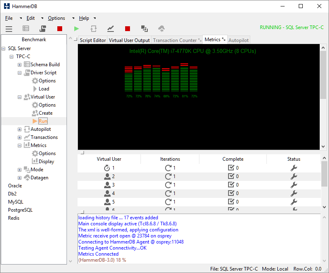Click complete checkbox icon for user 3
The height and width of the screenshot is (273, 329).
click(x=231, y=185)
